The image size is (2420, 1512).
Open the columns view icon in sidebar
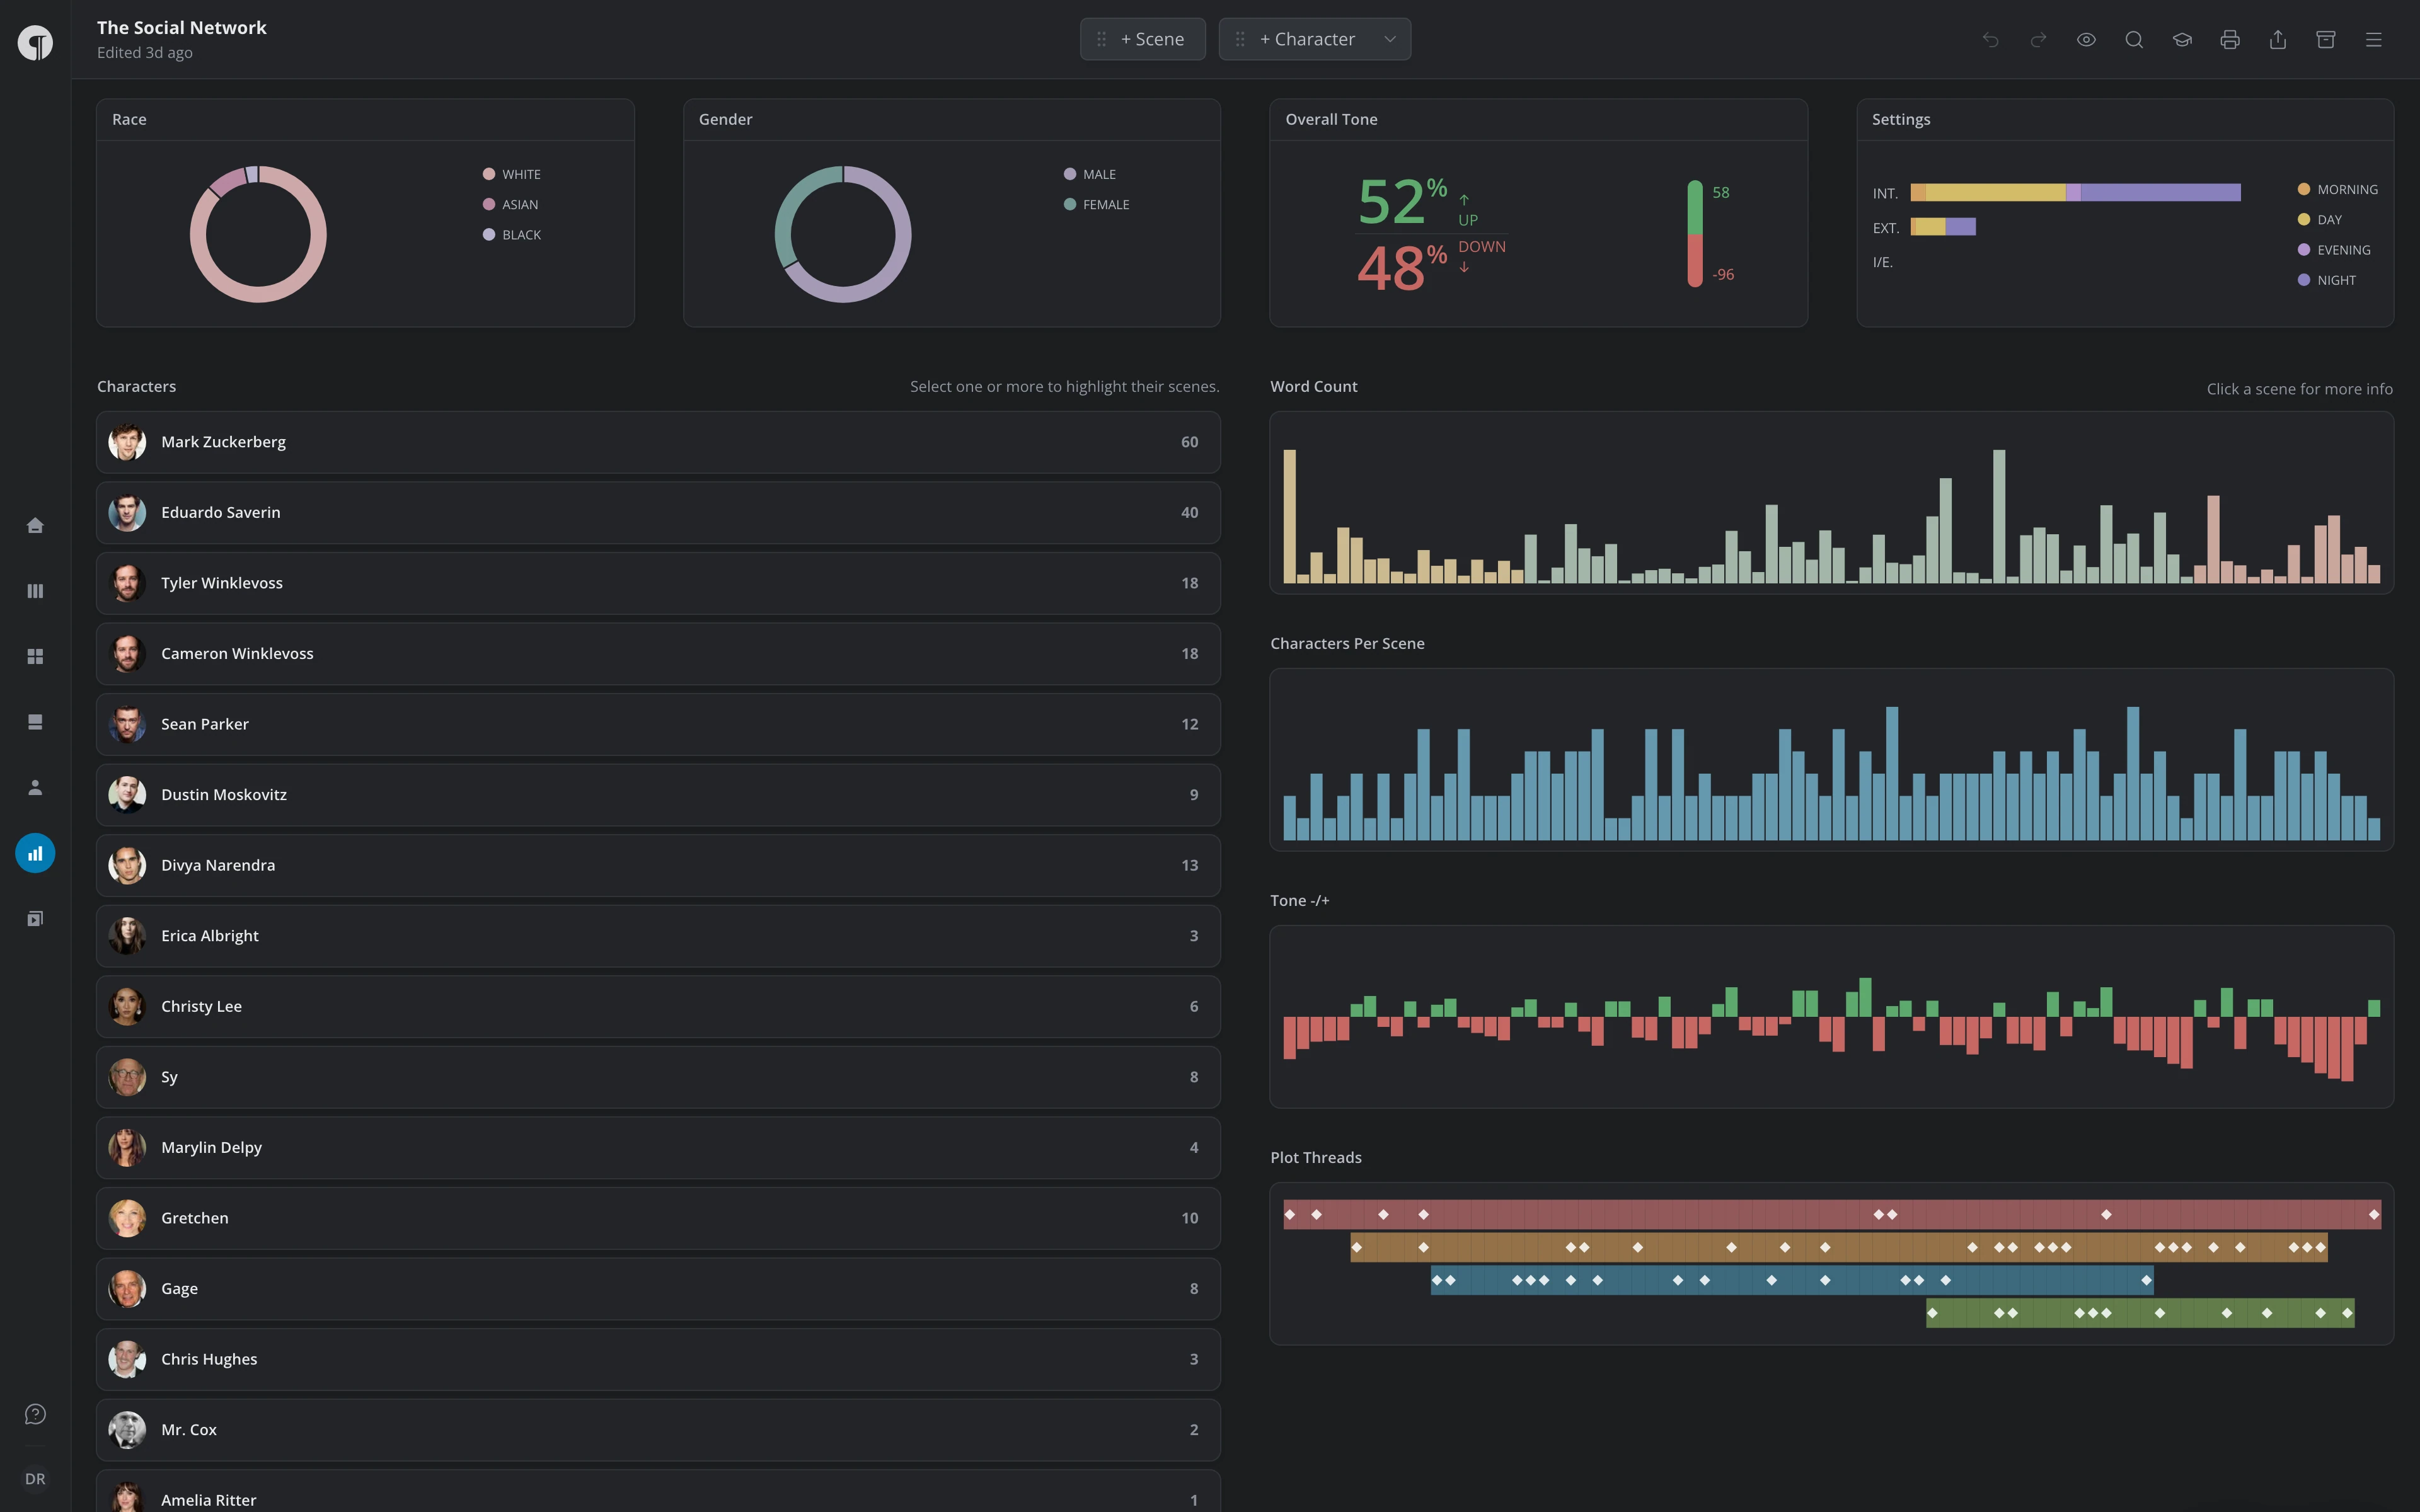(35, 591)
